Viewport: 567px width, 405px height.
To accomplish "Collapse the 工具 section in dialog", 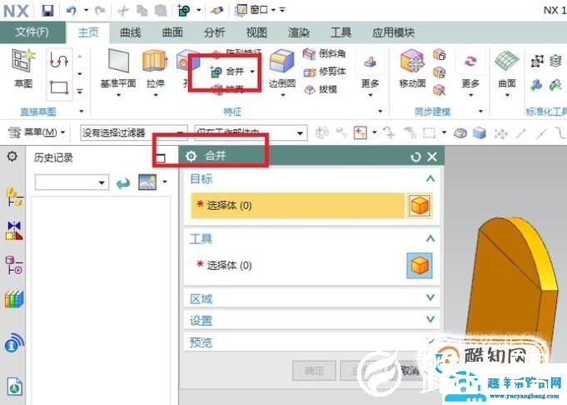I will point(430,238).
